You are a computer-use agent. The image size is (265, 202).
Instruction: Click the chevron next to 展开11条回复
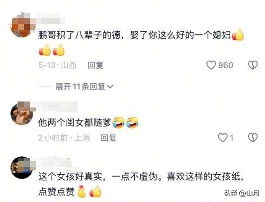tap(110, 87)
